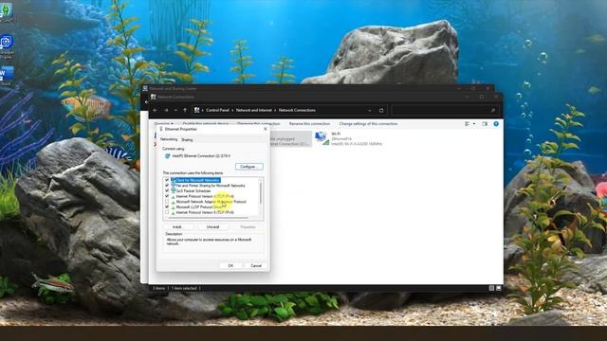Click QoS Packet Scheduler item icon
607x341 pixels.
tap(173, 191)
